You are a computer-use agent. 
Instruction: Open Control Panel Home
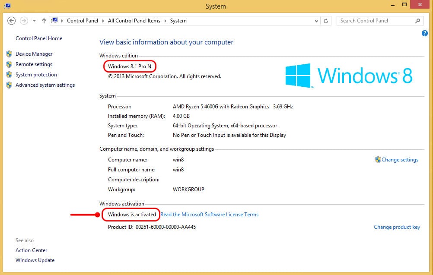pyautogui.click(x=39, y=38)
